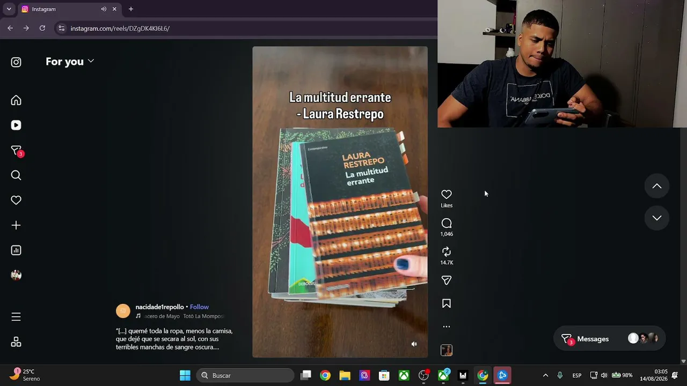Open the browser tab search dropdown arrow
This screenshot has width=687, height=386.
pos(9,9)
